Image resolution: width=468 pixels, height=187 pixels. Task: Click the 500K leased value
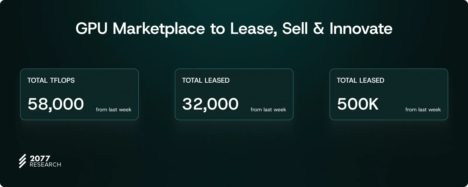(358, 104)
